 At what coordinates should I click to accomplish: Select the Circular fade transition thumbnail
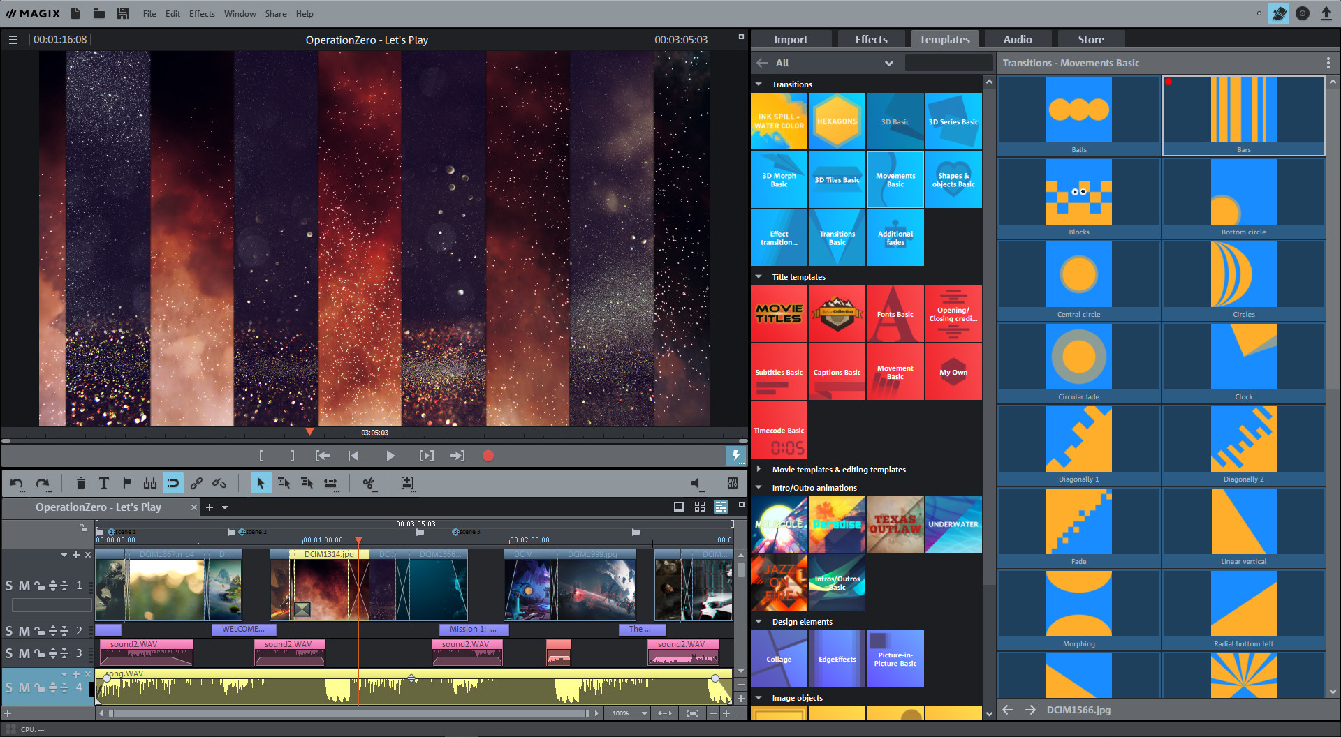pyautogui.click(x=1078, y=357)
